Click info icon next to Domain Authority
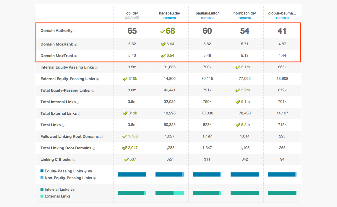The width and height of the screenshot is (337, 207). (75, 31)
